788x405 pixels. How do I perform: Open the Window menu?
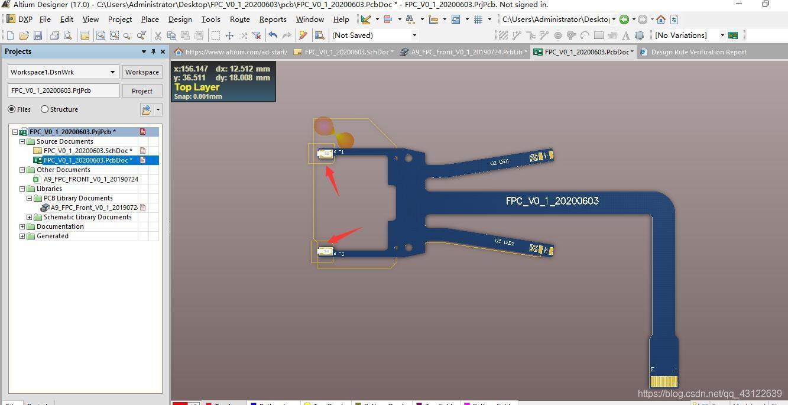(310, 20)
